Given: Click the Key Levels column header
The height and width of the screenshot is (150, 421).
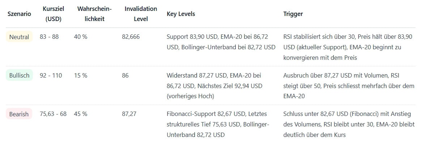Looking at the screenshot, I should 180,14.
